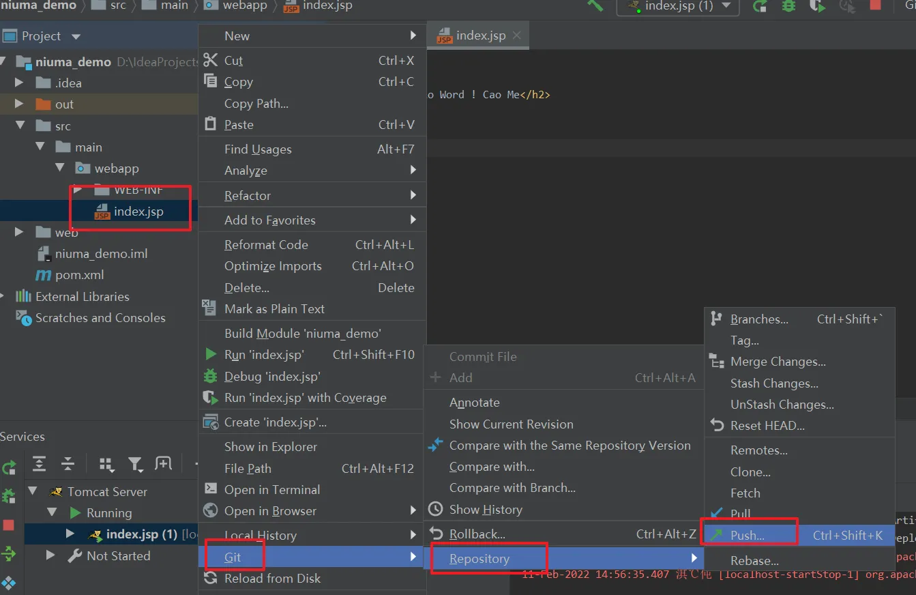The width and height of the screenshot is (916, 595).
Task: Choose Reload from Disk
Action: [312, 578]
